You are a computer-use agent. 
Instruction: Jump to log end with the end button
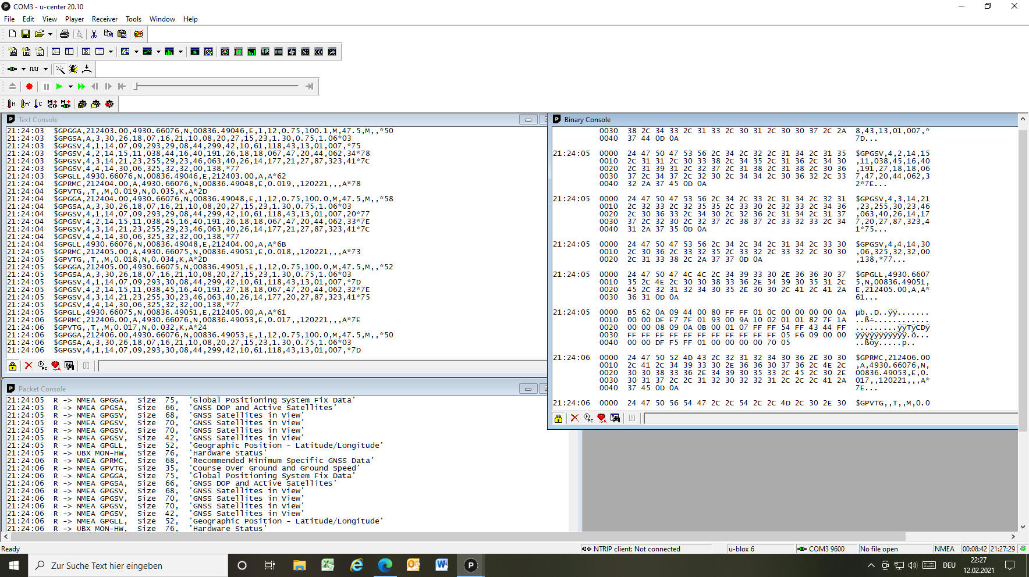pyautogui.click(x=309, y=87)
